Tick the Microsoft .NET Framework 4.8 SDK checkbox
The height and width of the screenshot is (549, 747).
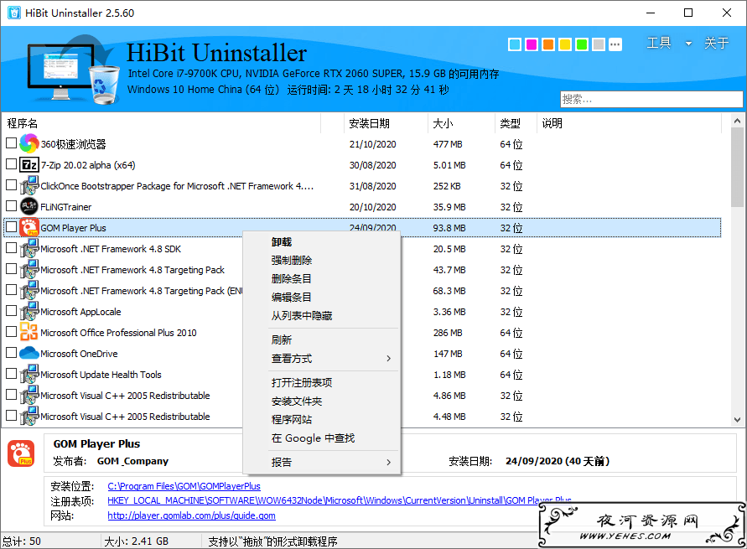(x=11, y=247)
